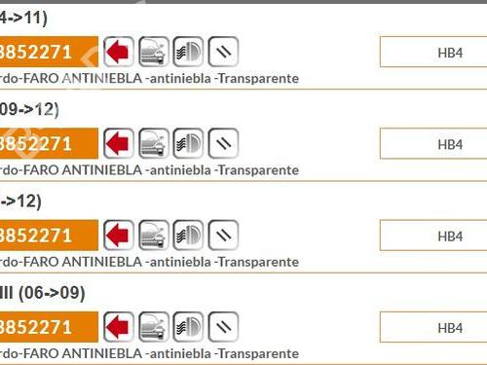Click red left arrow icon in the 09->12 row
Image resolution: width=487 pixels, height=365 pixels.
click(x=119, y=143)
